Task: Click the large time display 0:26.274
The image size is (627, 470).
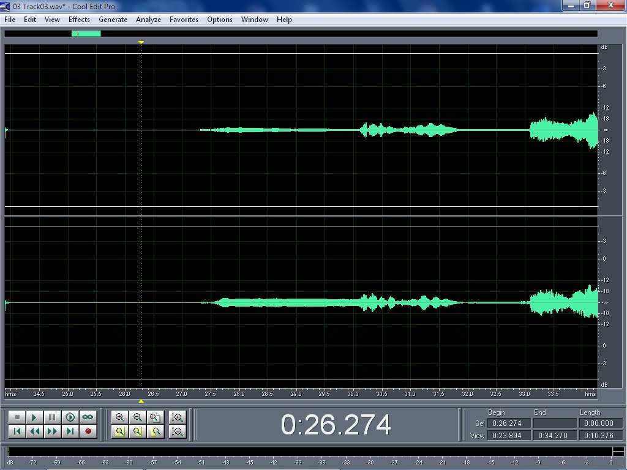Action: (336, 425)
